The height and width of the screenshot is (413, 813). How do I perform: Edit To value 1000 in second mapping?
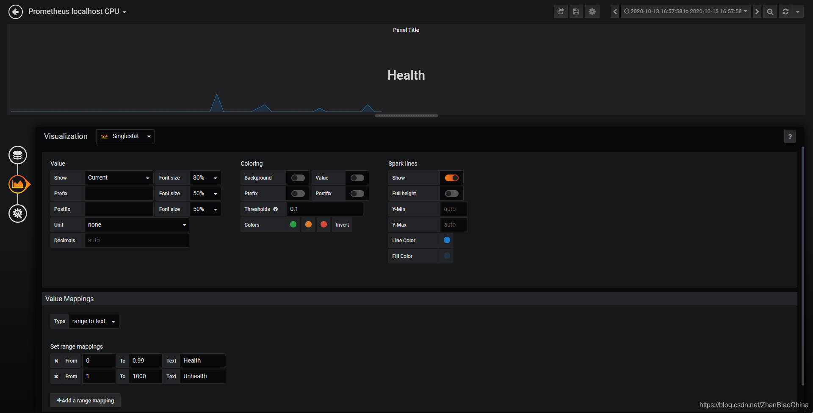tap(145, 377)
